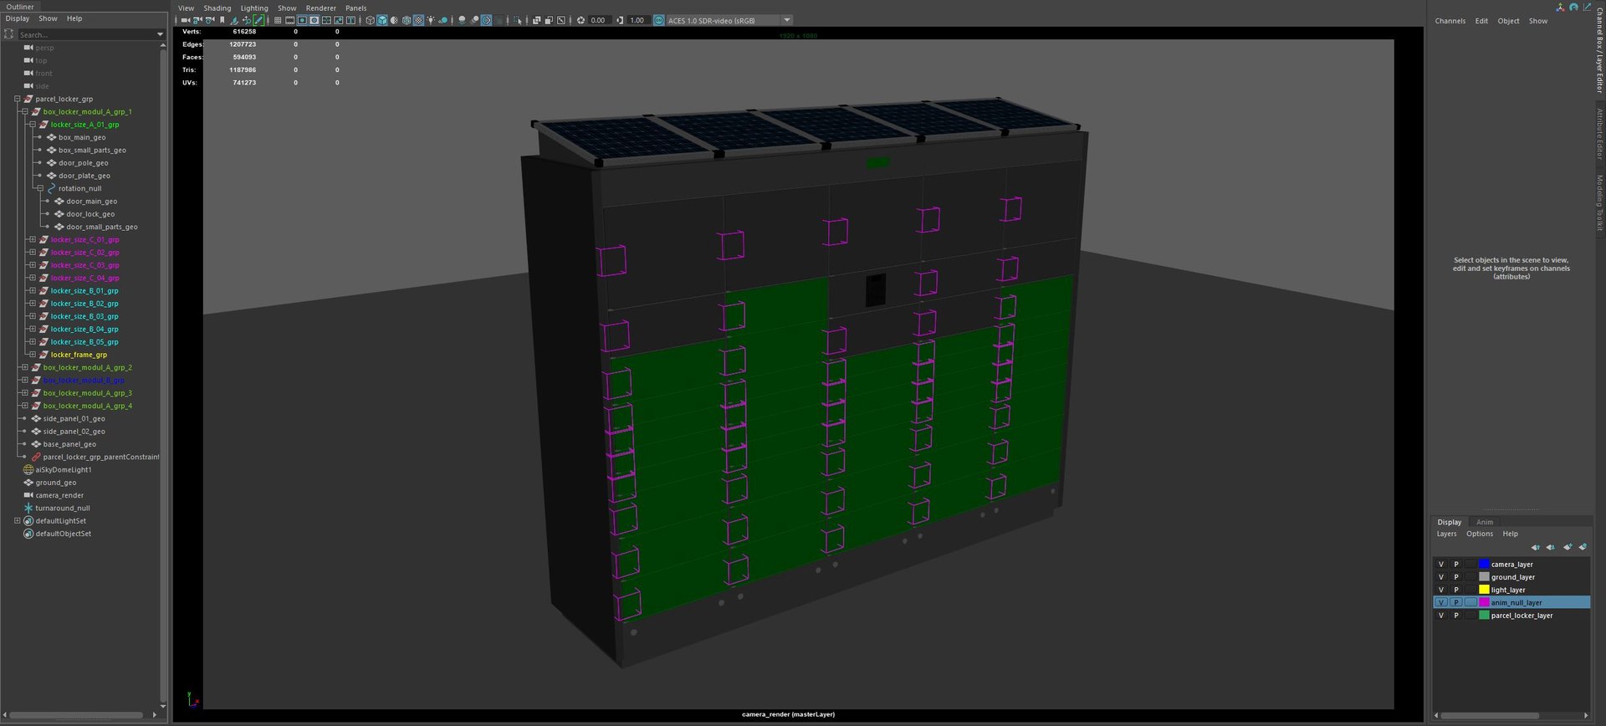This screenshot has width=1606, height=726.
Task: Click the Use All Lights bulb icon
Action: tap(431, 20)
